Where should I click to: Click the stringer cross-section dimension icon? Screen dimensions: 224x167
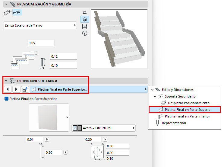point(43,63)
